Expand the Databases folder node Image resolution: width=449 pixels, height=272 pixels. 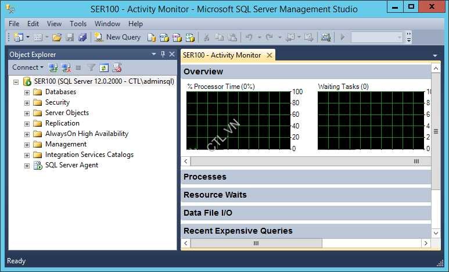(x=27, y=92)
